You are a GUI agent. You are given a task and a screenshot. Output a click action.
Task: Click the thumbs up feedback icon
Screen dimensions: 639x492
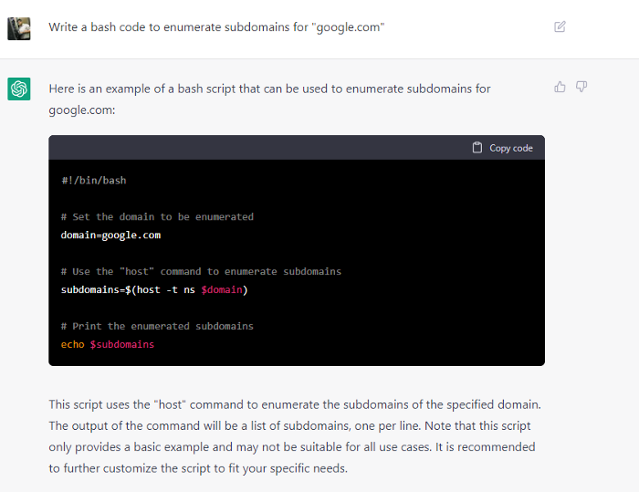pyautogui.click(x=560, y=87)
